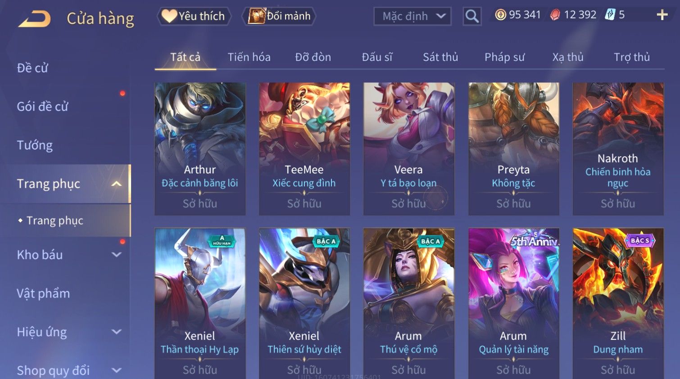Open the search magnifier icon
The image size is (680, 379).
tap(472, 16)
